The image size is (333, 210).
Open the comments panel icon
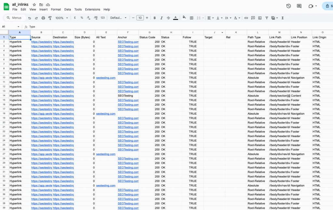pyautogui.click(x=299, y=6)
